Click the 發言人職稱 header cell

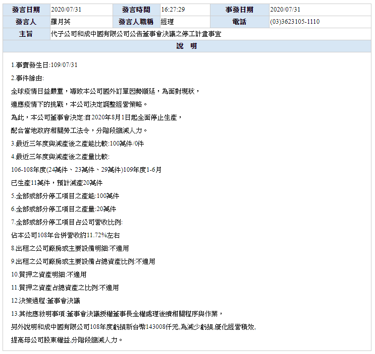(x=136, y=22)
